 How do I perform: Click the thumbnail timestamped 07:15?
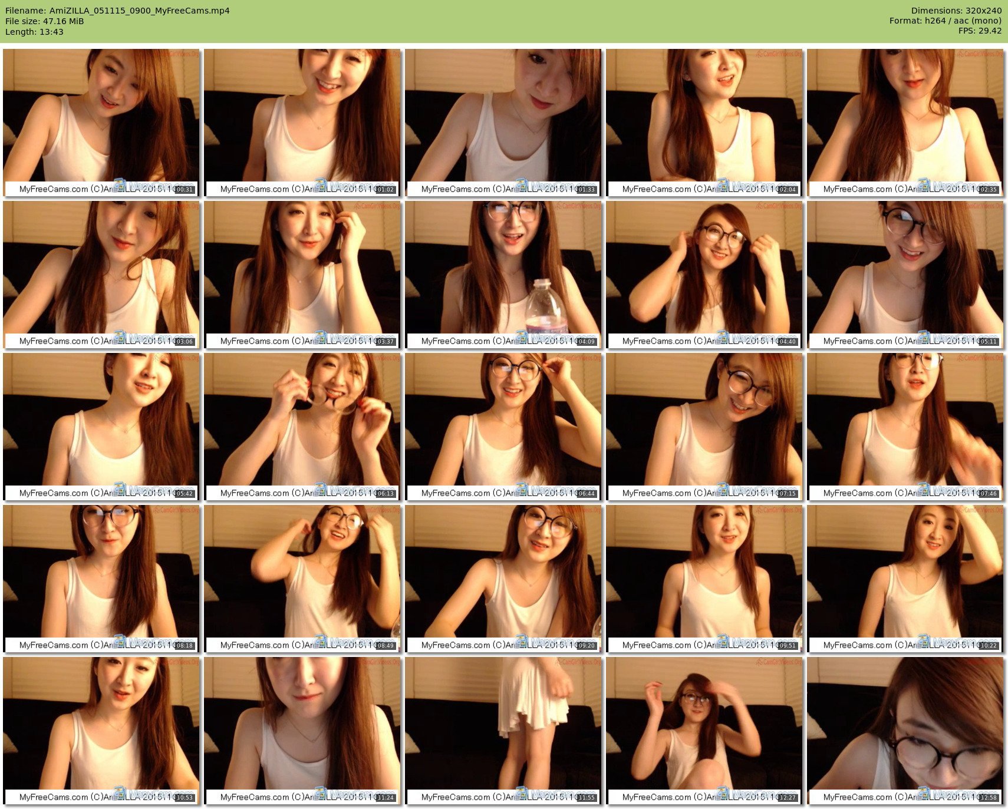coord(704,427)
